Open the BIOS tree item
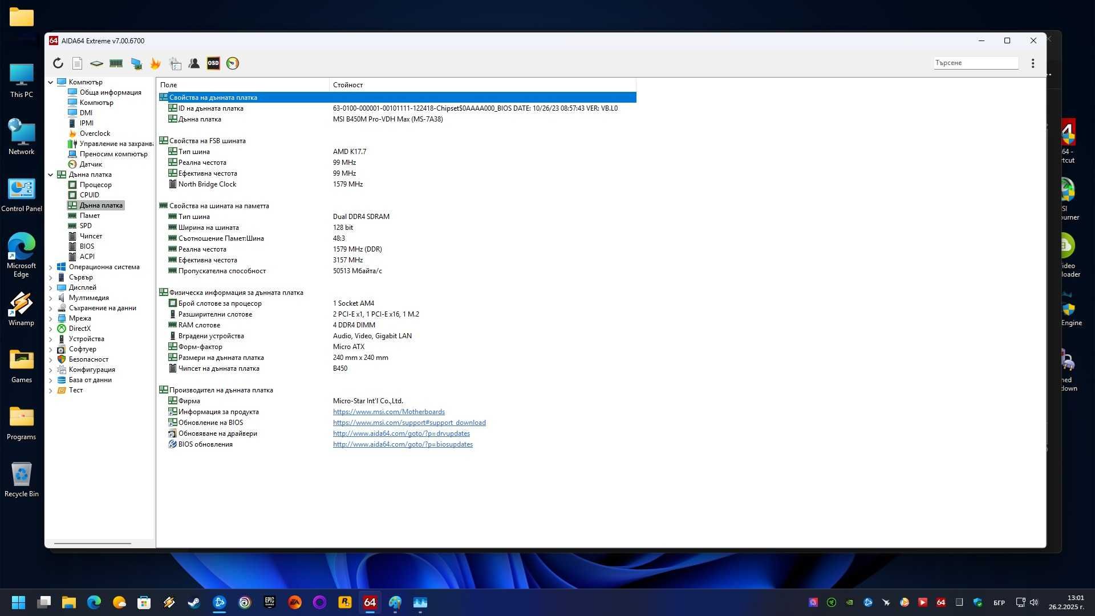This screenshot has height=616, width=1095. [87, 246]
